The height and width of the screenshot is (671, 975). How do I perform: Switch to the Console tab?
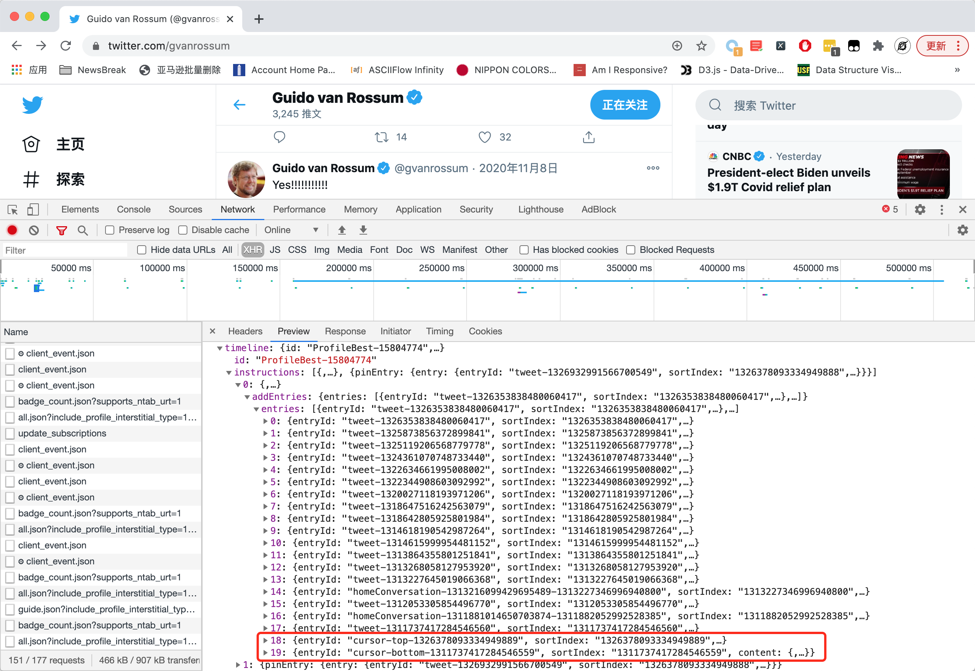click(x=133, y=209)
